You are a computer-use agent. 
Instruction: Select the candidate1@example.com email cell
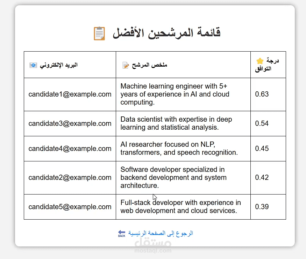point(70,94)
